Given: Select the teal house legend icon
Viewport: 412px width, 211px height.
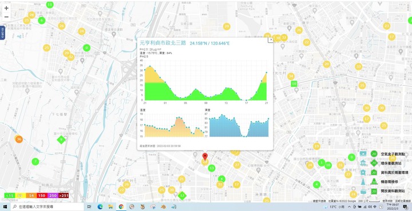Looking at the screenshot, I should 363,172.
